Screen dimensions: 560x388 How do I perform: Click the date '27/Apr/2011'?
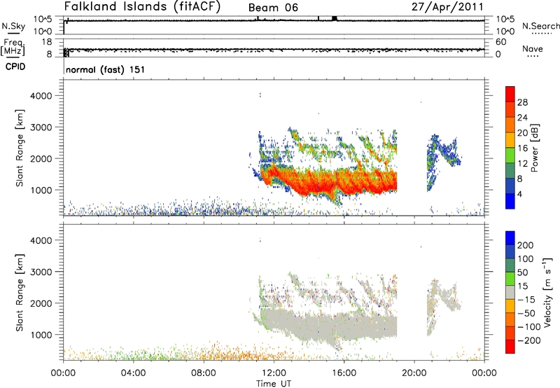click(447, 7)
